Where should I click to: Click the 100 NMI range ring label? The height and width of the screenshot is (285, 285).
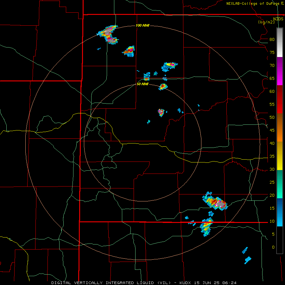point(143,25)
